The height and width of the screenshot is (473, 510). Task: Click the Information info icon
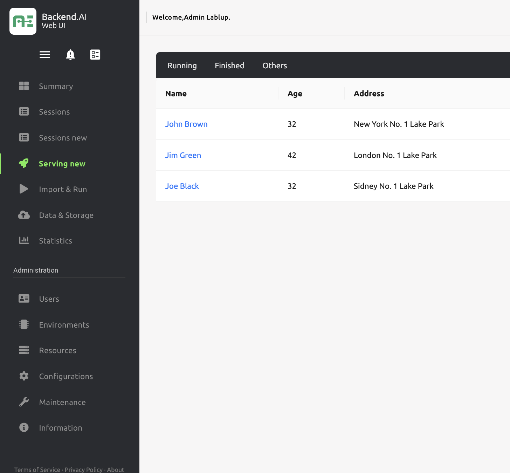point(23,427)
